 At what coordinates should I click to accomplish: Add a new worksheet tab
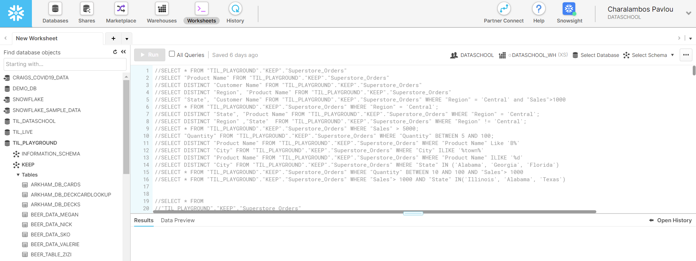point(113,38)
